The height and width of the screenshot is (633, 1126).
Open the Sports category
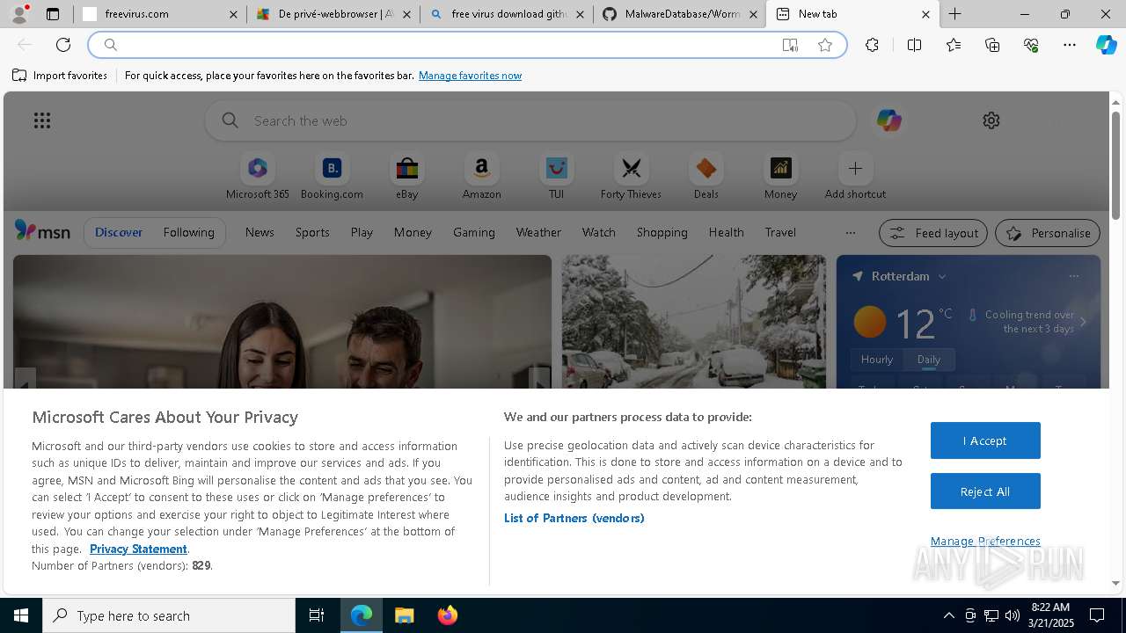click(312, 232)
